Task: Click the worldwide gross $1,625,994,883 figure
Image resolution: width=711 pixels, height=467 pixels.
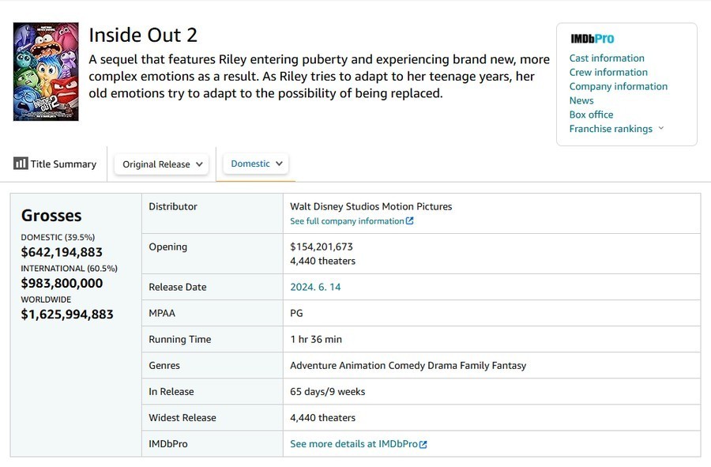Action: tap(67, 314)
